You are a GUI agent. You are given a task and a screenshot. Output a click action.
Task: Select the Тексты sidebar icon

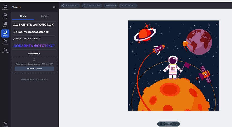pyautogui.click(x=5, y=33)
